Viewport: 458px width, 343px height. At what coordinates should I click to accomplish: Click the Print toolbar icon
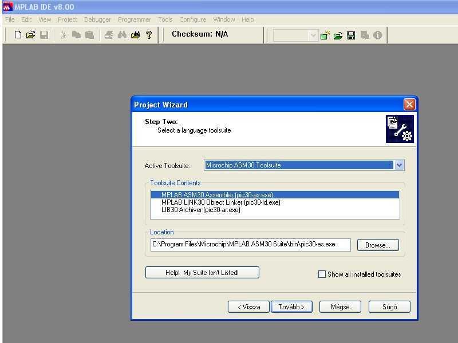(109, 35)
